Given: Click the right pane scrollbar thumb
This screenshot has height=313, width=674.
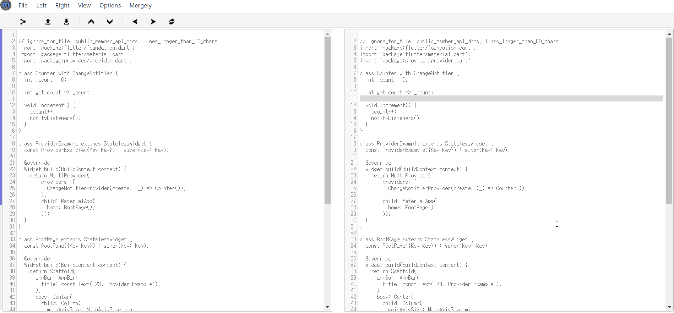Looking at the screenshot, I should (669, 121).
